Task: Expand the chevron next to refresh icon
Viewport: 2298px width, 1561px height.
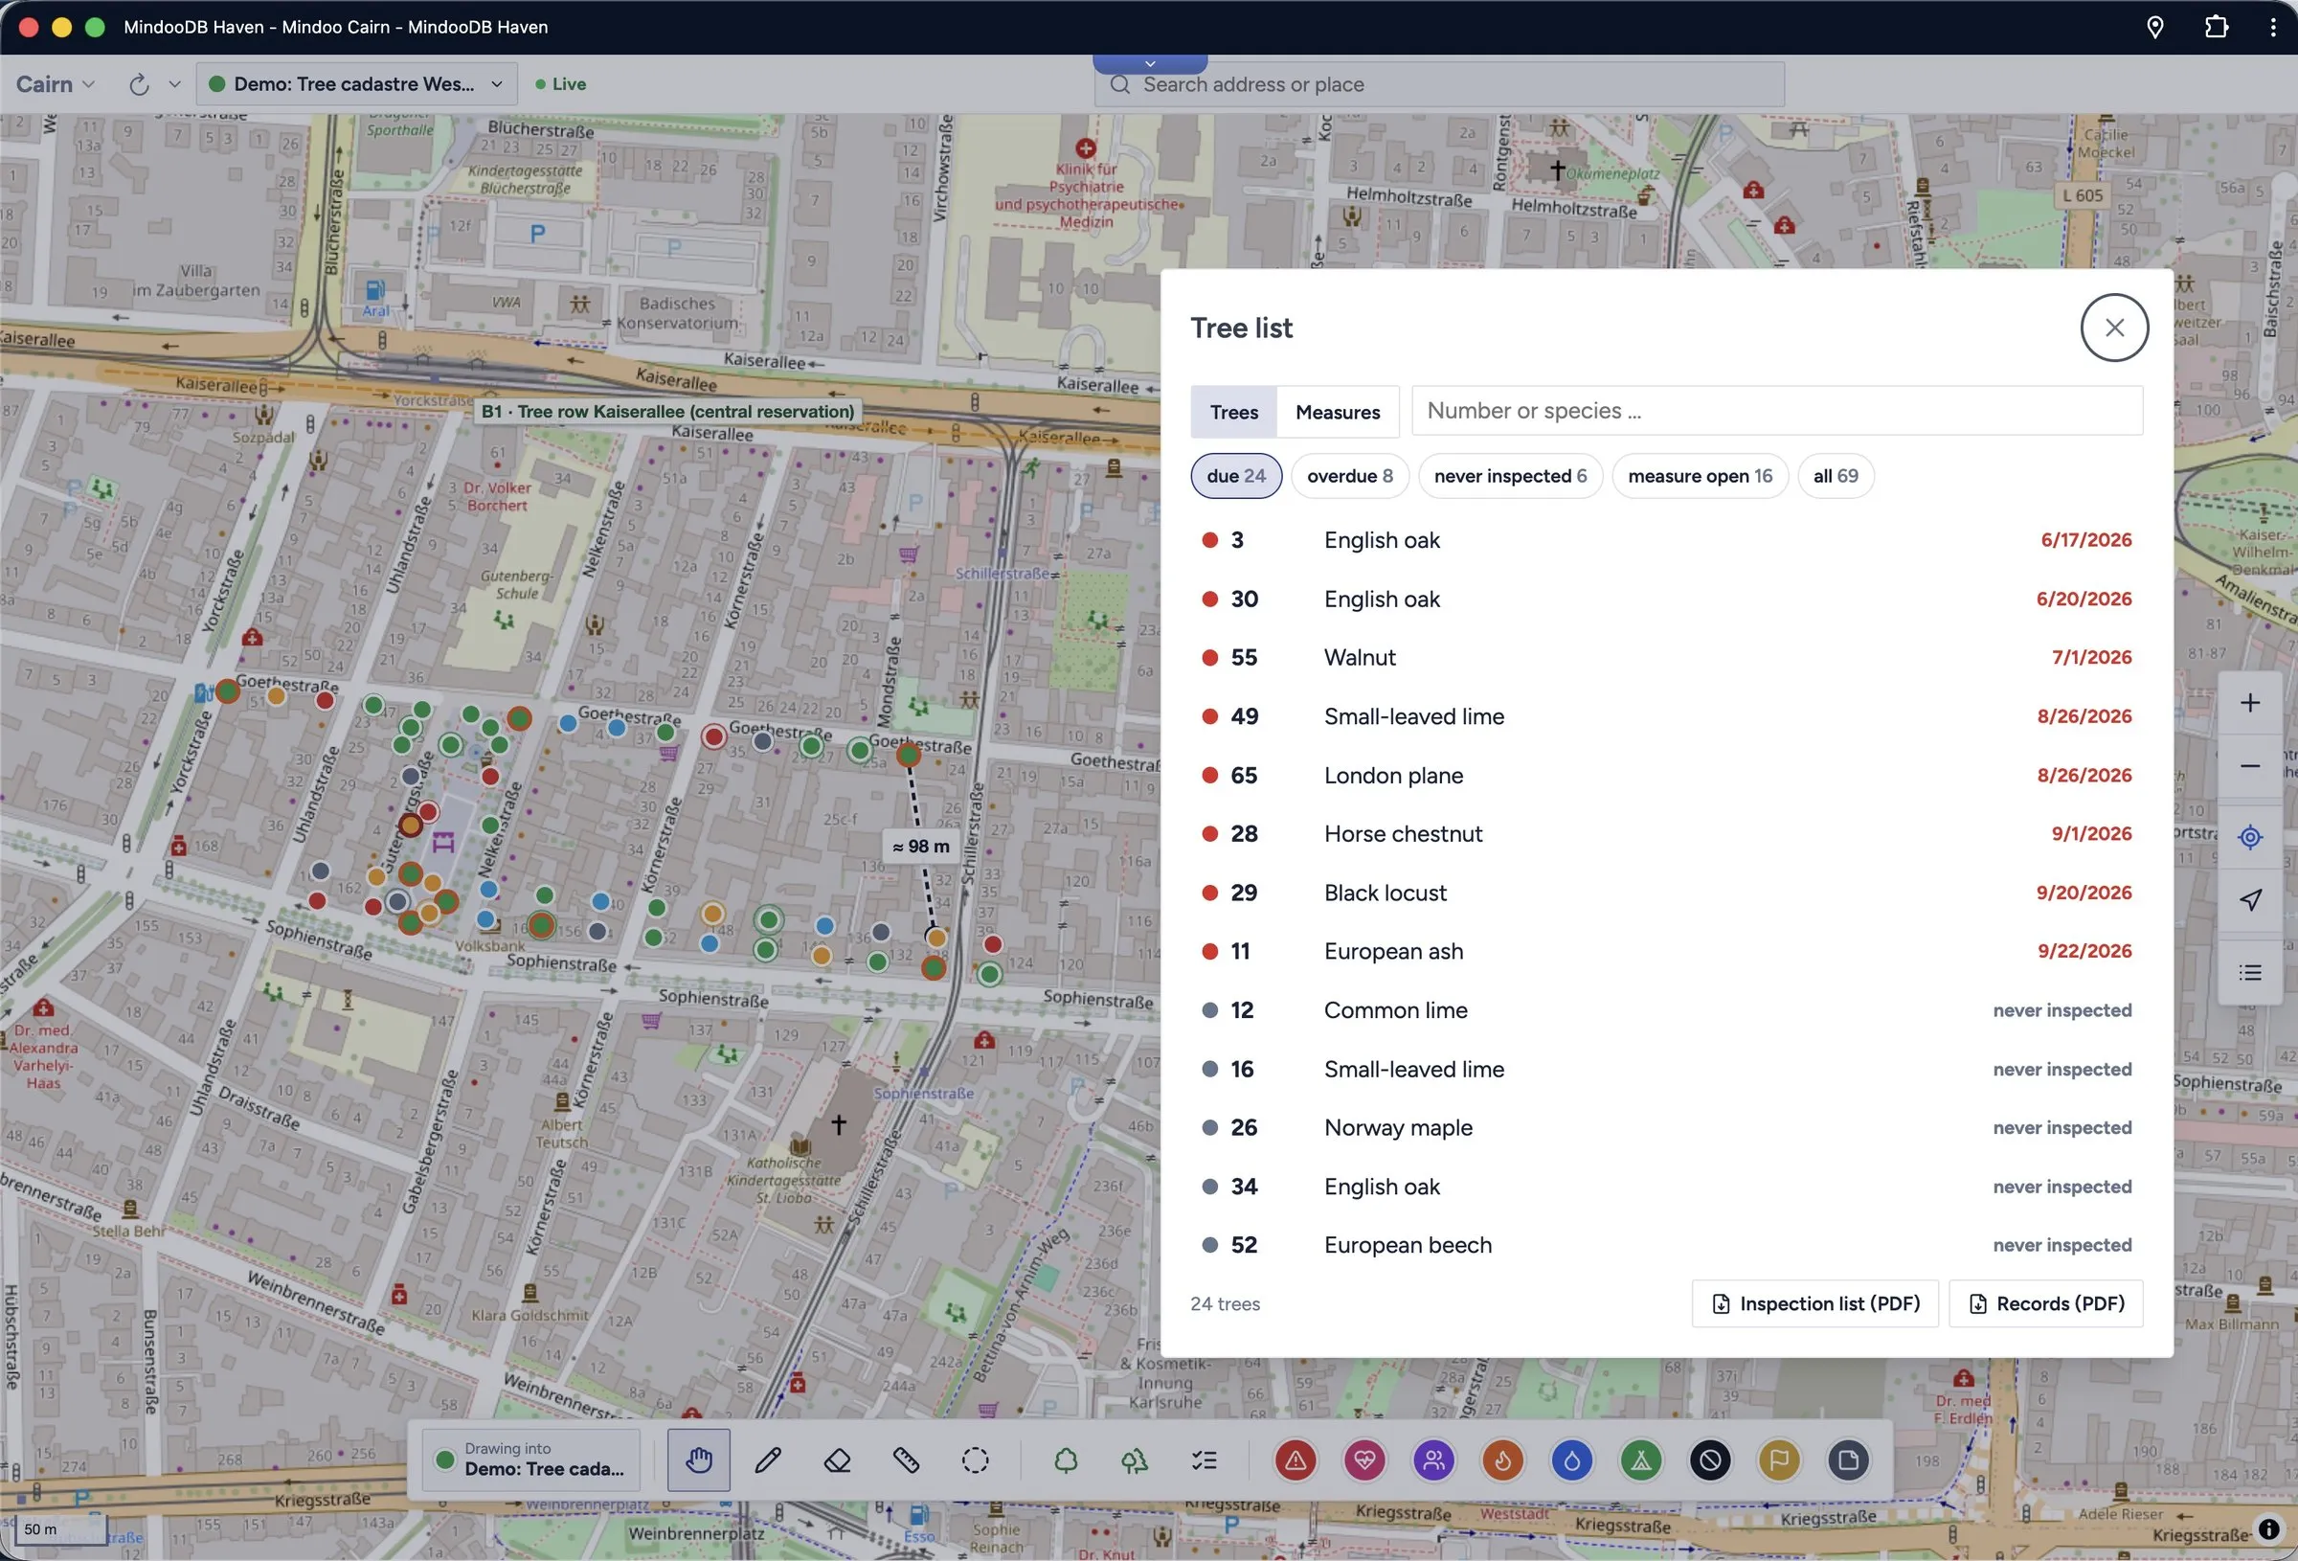Action: [x=175, y=84]
